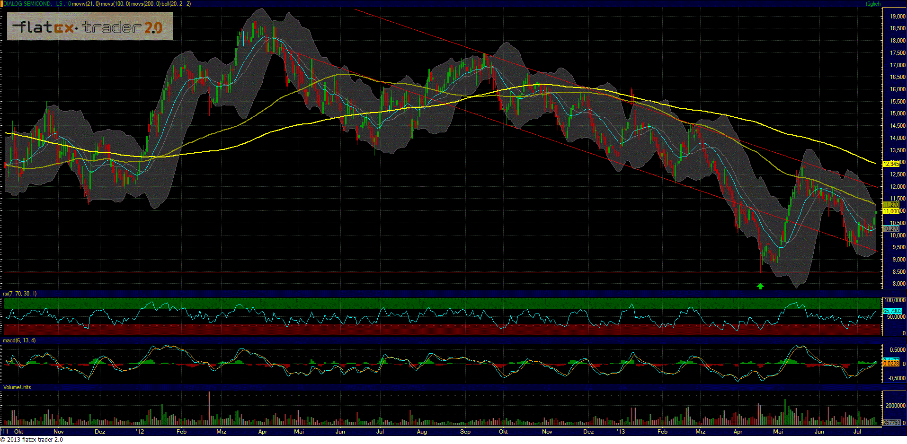Click the cyan 65,7903 RSI value tag
The image size is (907, 444).
892,311
